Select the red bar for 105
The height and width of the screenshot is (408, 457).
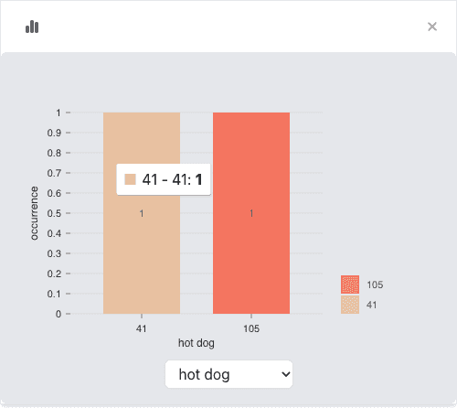point(251,213)
